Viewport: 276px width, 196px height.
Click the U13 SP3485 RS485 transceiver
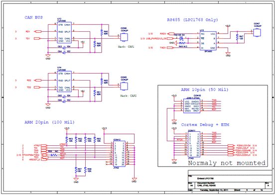click(208, 41)
